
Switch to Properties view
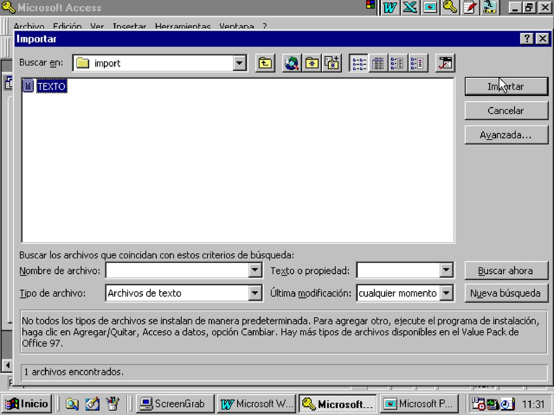click(398, 63)
